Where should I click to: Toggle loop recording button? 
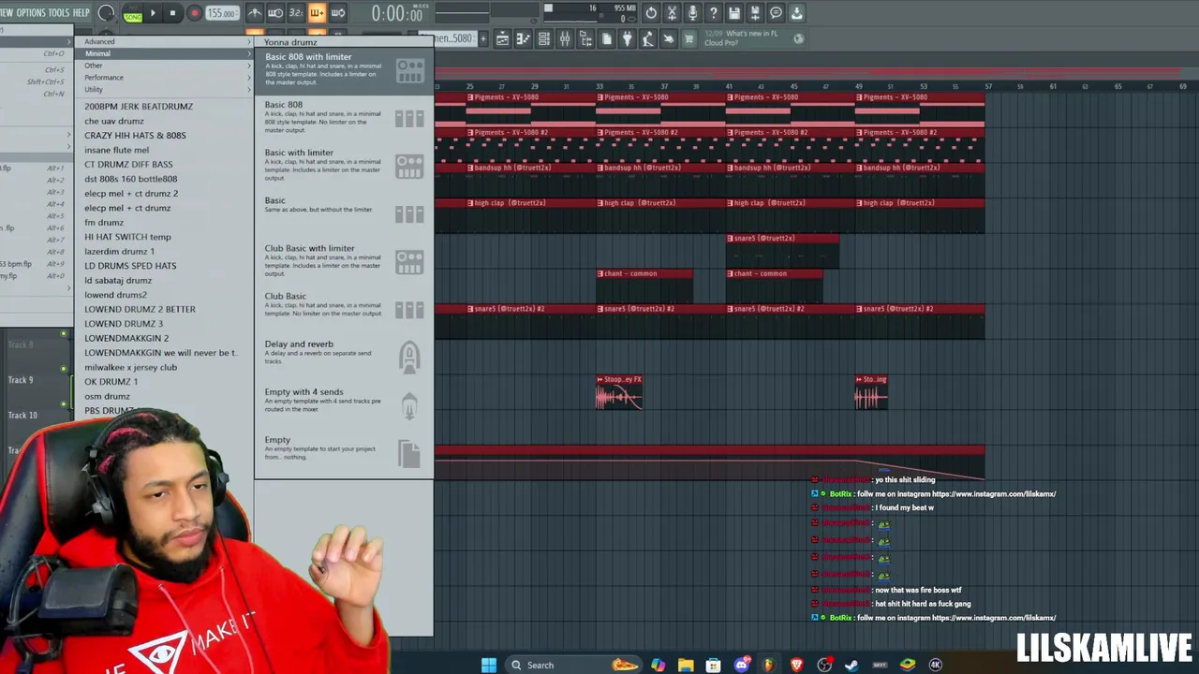click(x=337, y=13)
